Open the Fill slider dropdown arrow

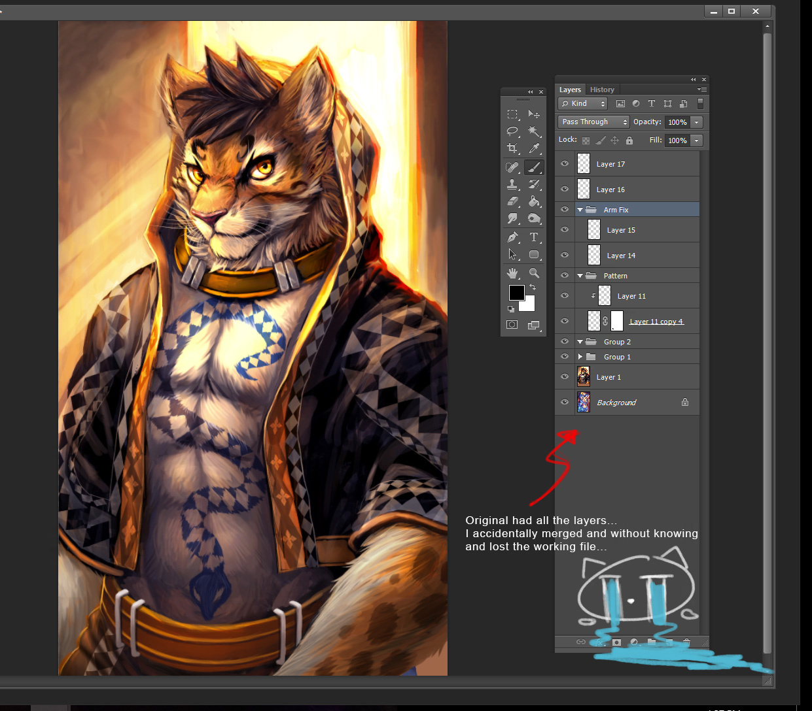696,141
